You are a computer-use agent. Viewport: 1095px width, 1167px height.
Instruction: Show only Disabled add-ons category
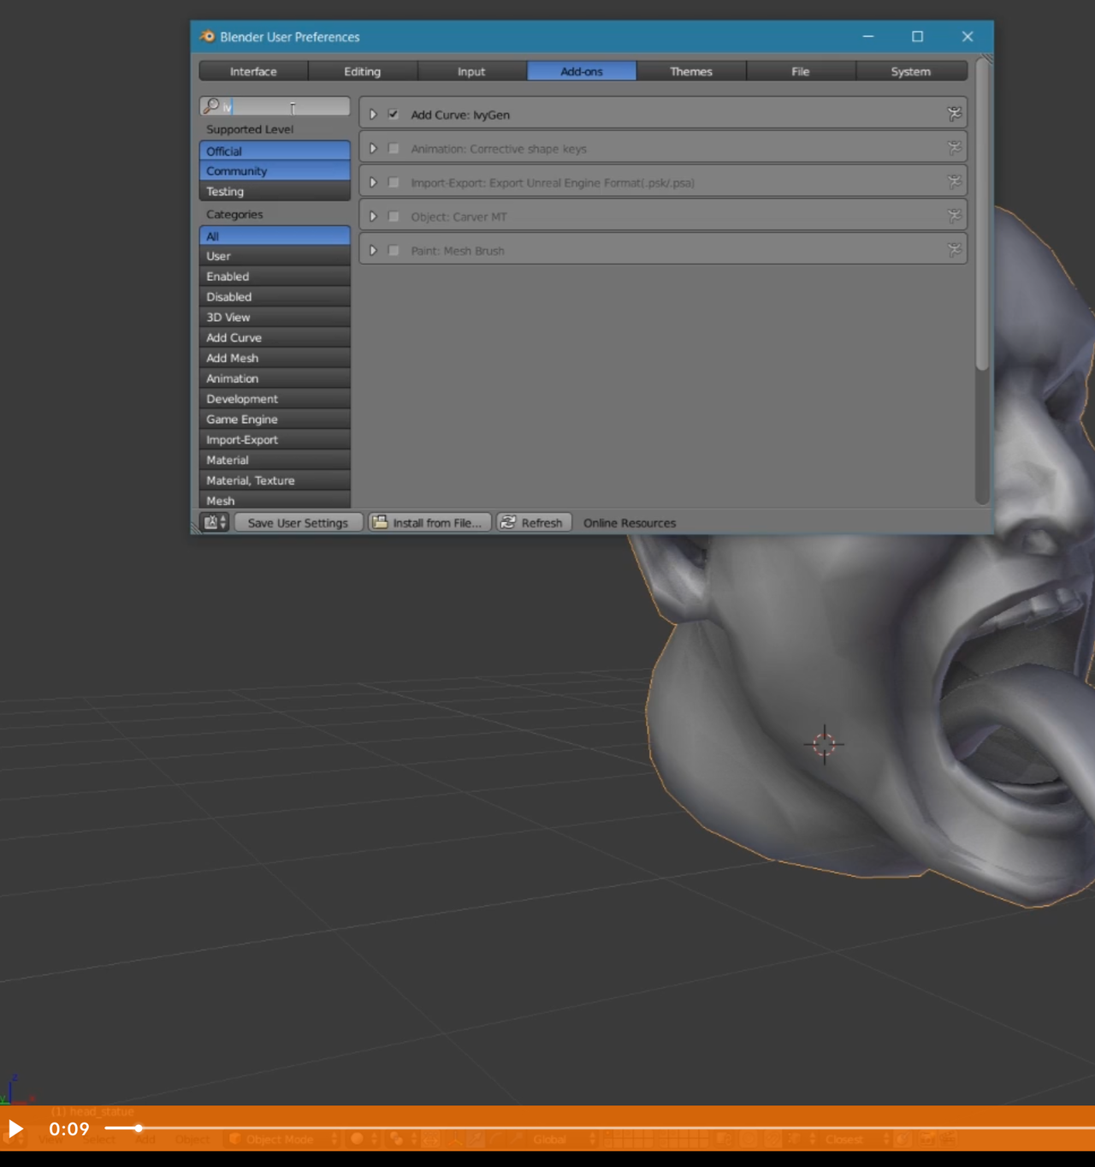[x=275, y=297]
